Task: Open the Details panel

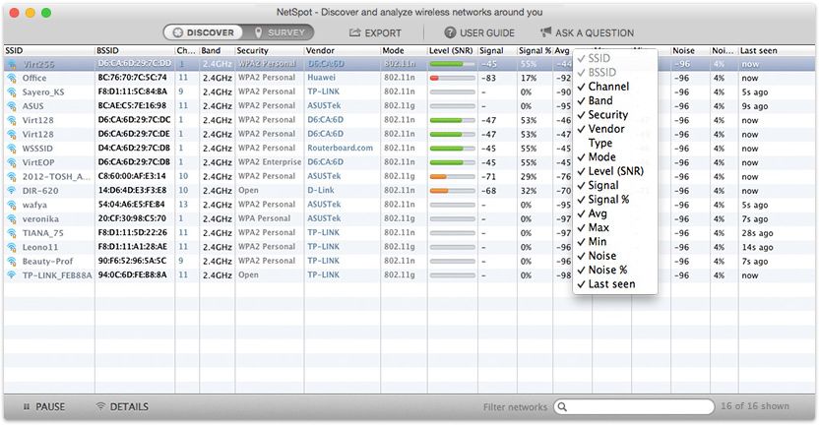Action: coord(122,406)
